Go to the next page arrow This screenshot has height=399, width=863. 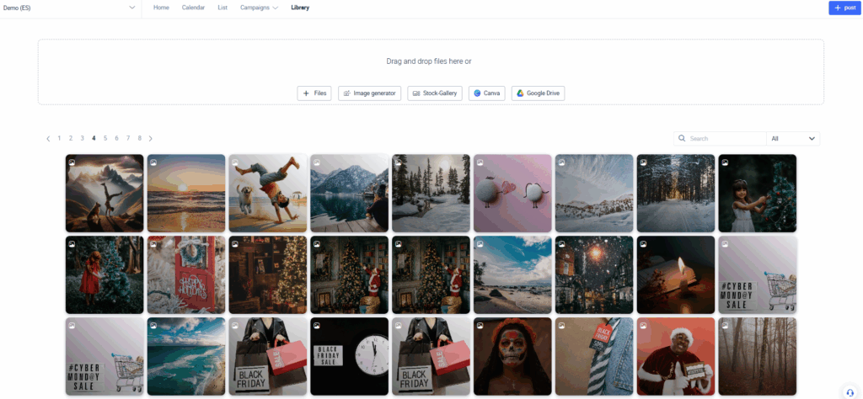click(x=151, y=138)
